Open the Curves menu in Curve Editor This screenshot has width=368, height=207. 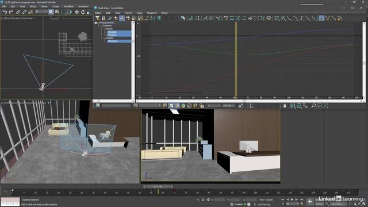coord(129,13)
